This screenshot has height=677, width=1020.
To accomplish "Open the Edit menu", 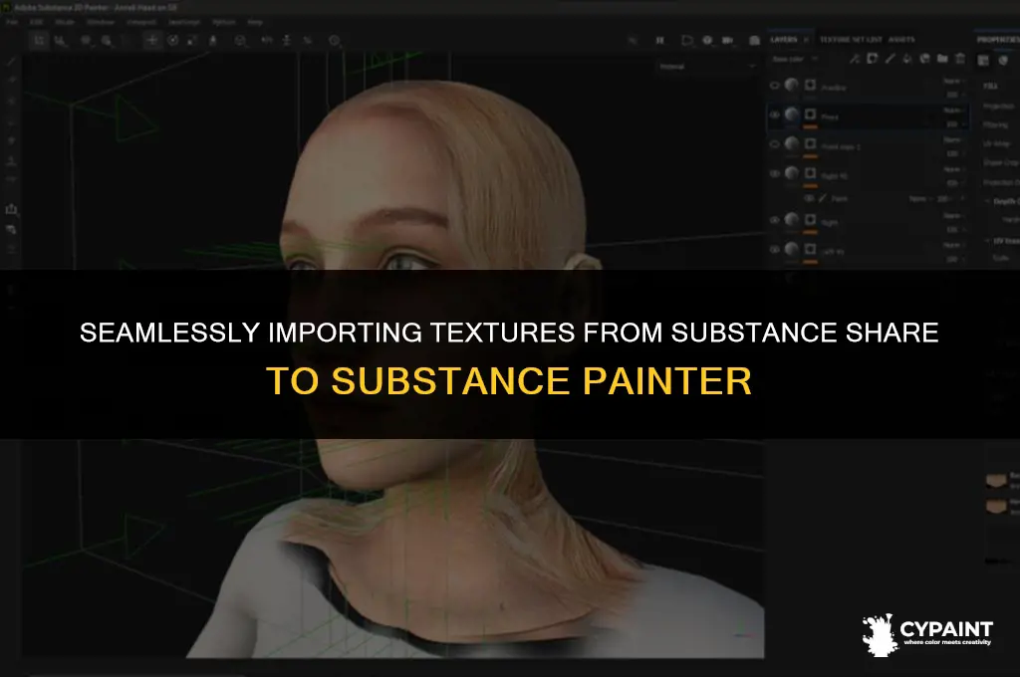I will click(37, 22).
